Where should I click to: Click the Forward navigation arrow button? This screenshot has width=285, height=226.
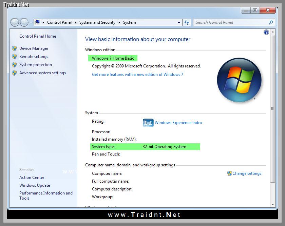click(x=24, y=22)
